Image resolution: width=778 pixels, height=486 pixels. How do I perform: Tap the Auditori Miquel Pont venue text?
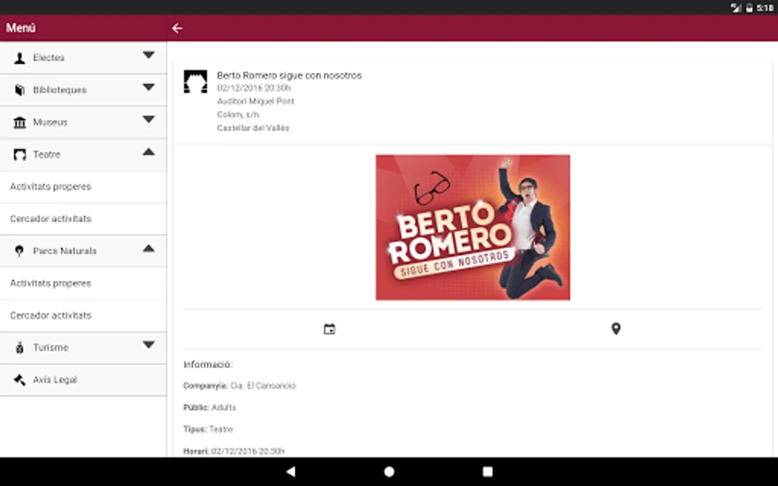(256, 101)
